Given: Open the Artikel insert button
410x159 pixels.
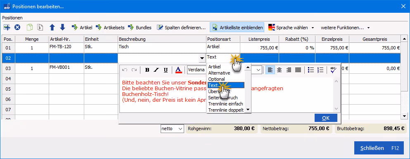Looking at the screenshot, I should [x=82, y=27].
